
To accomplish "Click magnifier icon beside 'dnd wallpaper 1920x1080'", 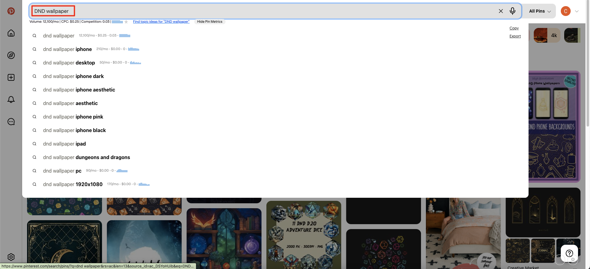I will point(34,184).
